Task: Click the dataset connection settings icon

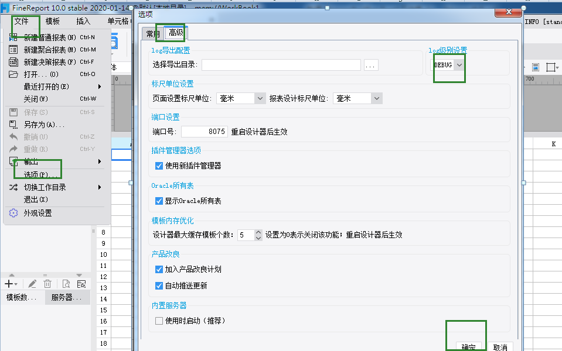Action: [x=81, y=284]
